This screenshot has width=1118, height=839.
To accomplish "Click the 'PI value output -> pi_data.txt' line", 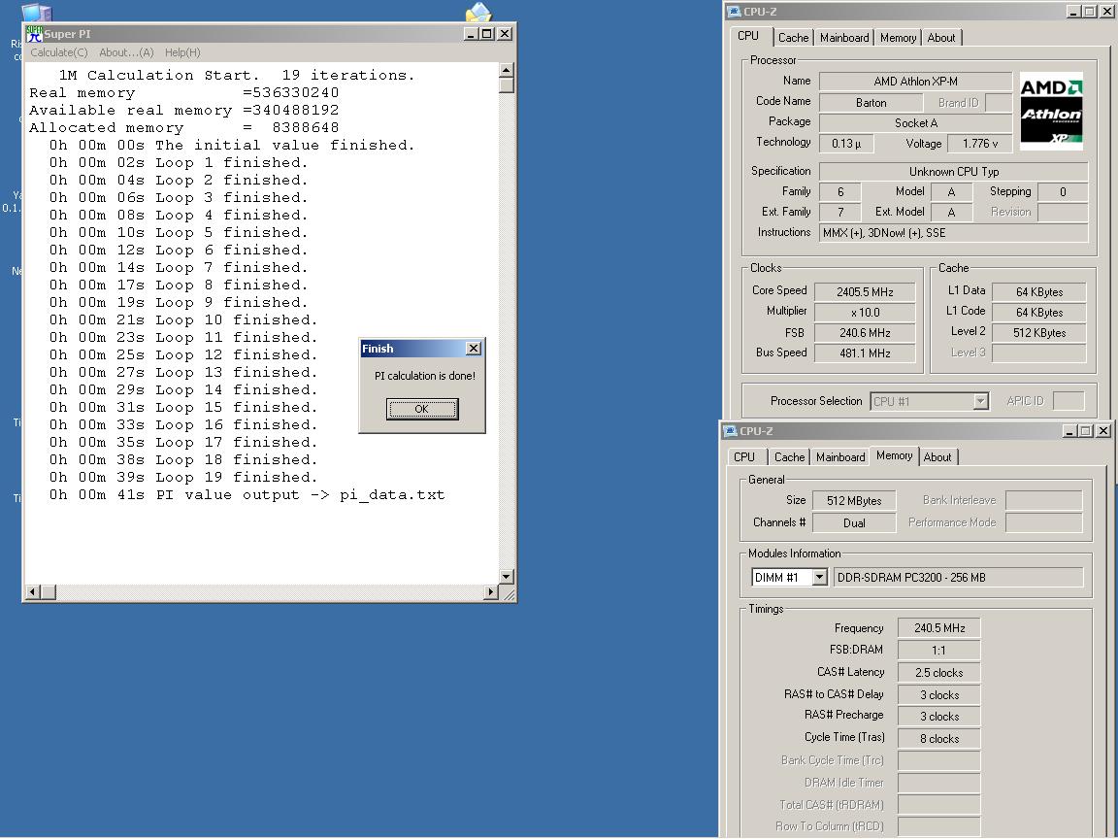I will (247, 495).
